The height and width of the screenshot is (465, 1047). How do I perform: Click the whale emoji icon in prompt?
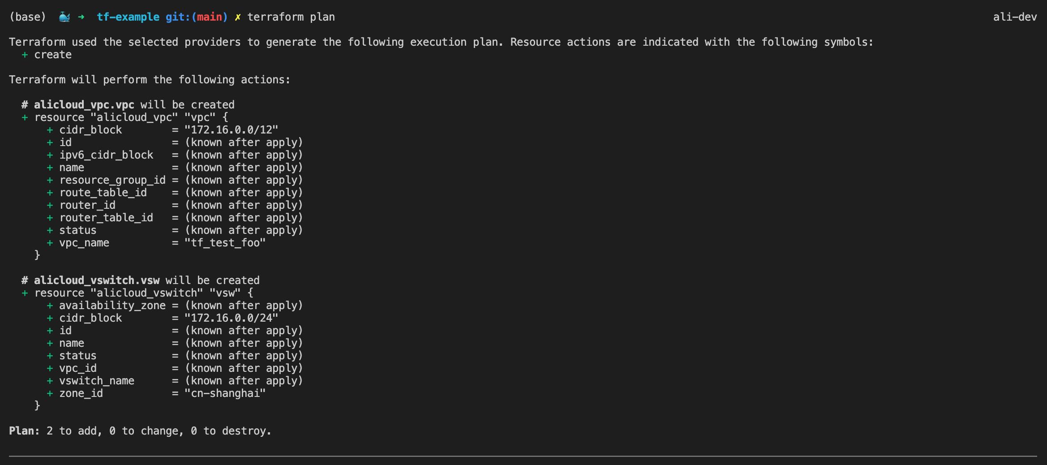[64, 17]
